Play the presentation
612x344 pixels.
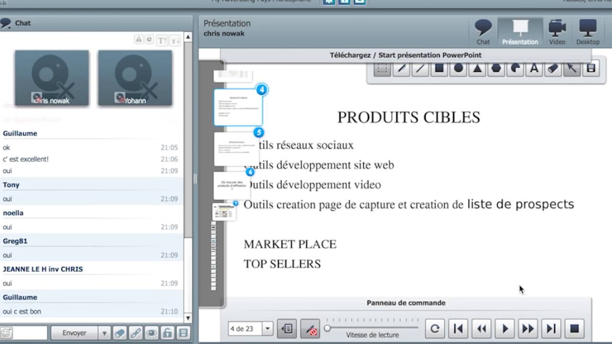pos(505,329)
